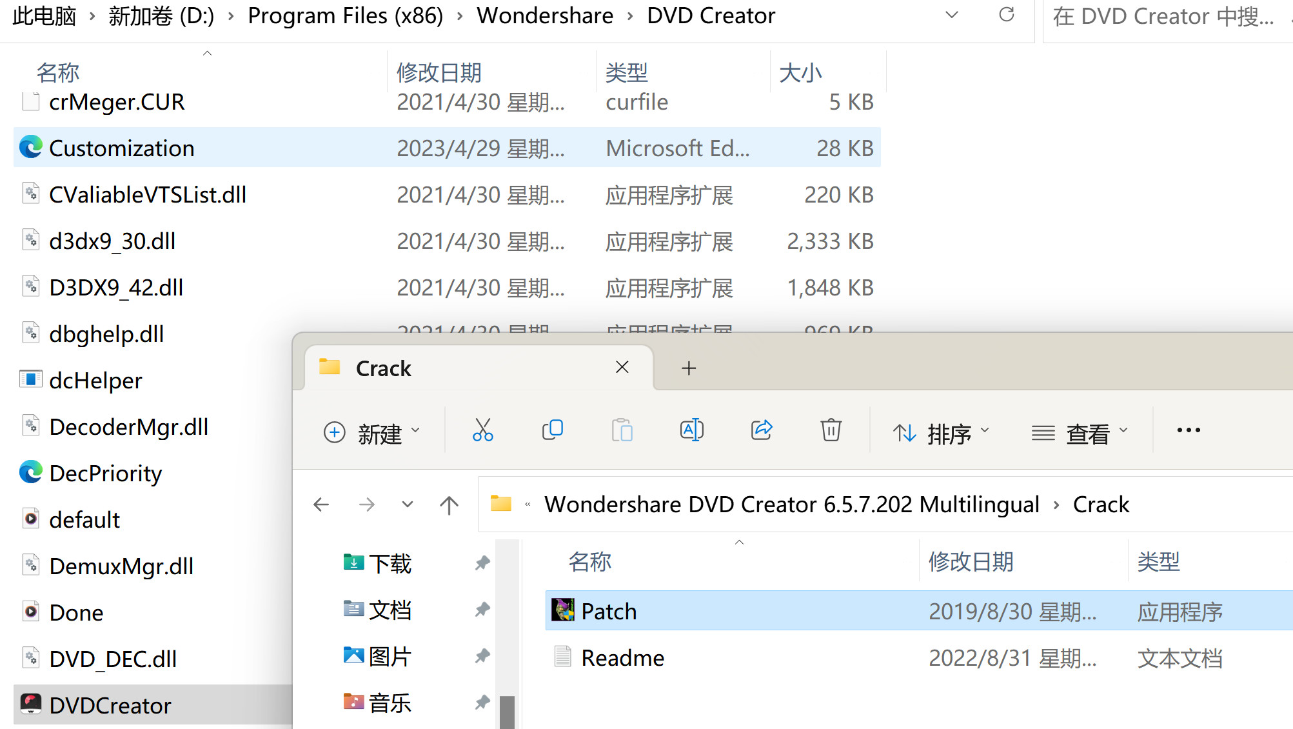Click Program Files (x86) breadcrumb
Image resolution: width=1293 pixels, height=729 pixels.
pos(346,16)
